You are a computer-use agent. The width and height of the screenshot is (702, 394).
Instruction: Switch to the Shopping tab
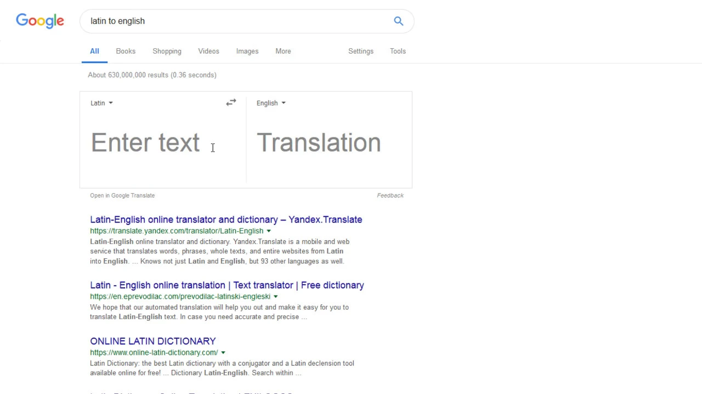point(167,51)
